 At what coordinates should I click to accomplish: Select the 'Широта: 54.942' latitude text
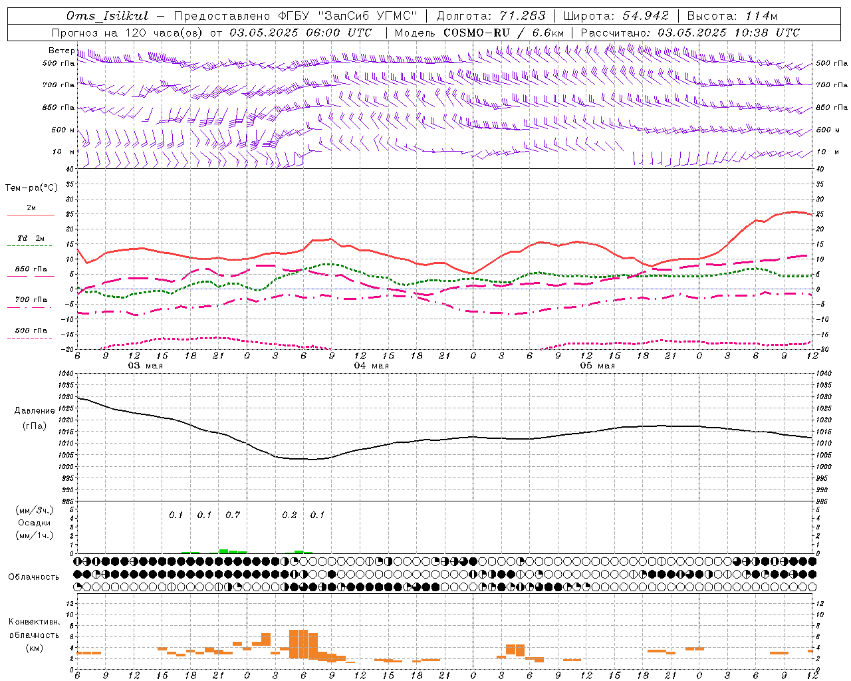point(616,16)
